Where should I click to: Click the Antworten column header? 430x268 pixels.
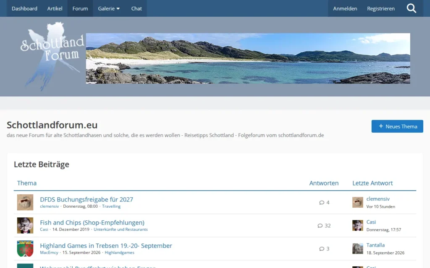(324, 183)
